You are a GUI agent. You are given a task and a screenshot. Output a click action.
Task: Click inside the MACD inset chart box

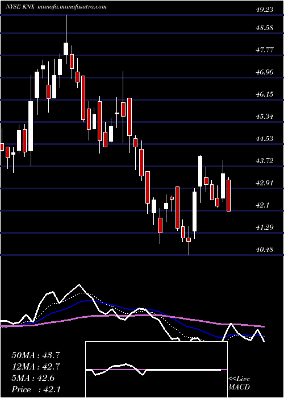[156, 370]
